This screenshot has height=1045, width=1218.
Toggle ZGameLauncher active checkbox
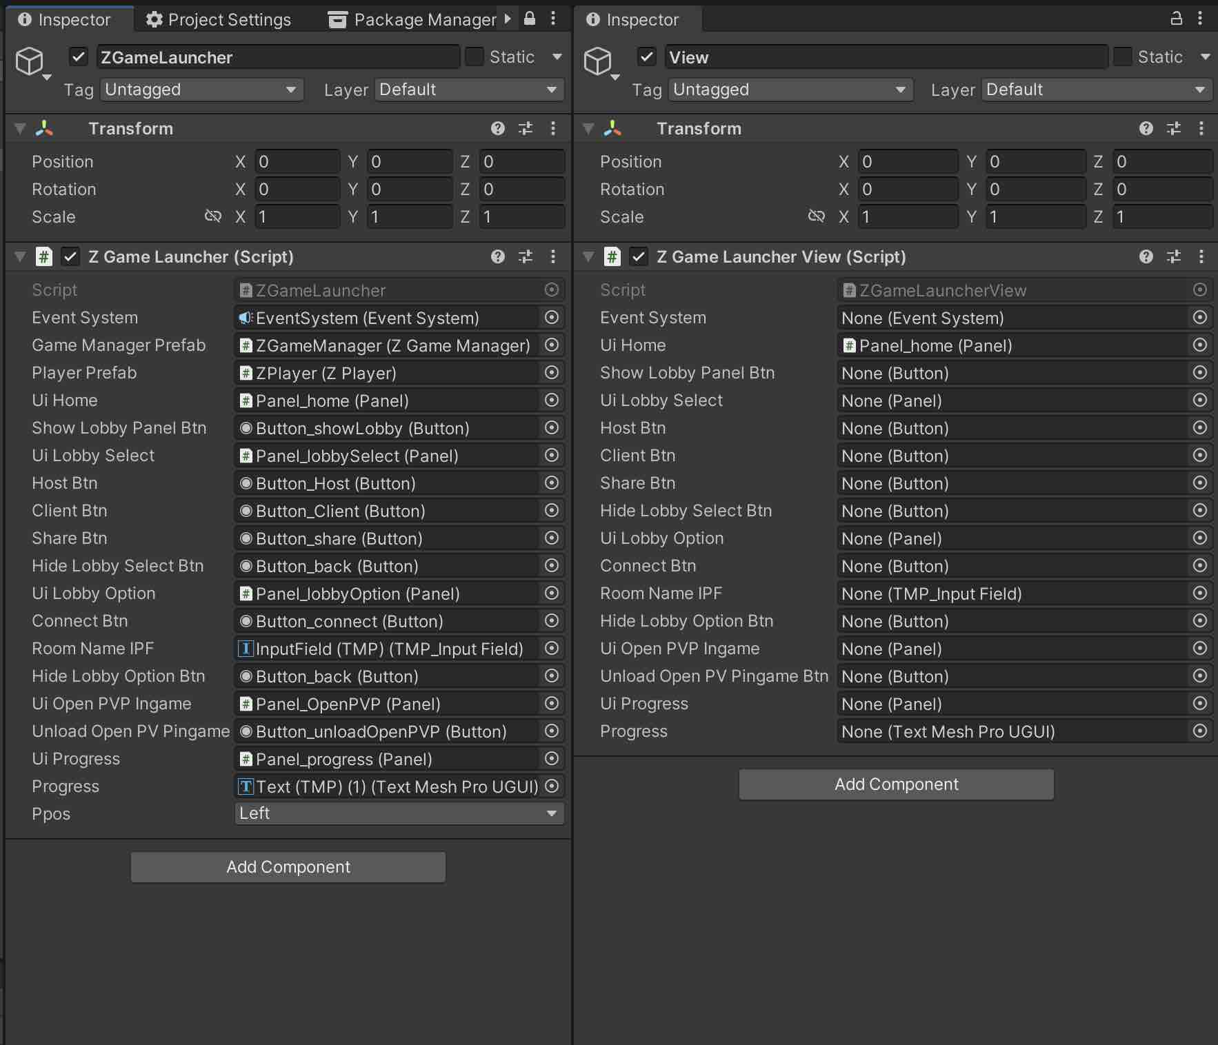pyautogui.click(x=79, y=57)
